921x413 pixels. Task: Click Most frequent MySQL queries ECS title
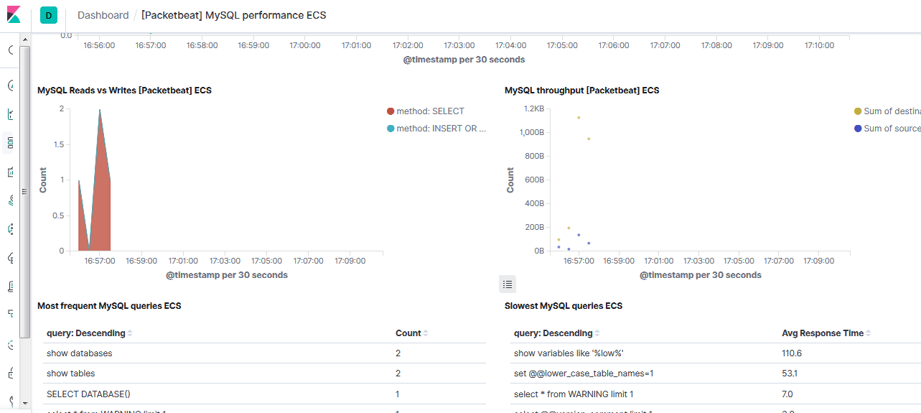pos(109,306)
